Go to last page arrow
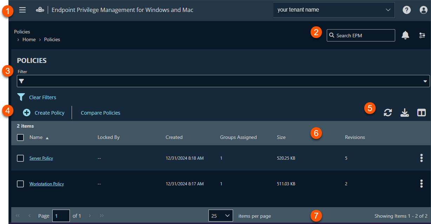This screenshot has height=224, width=431. click(102, 216)
